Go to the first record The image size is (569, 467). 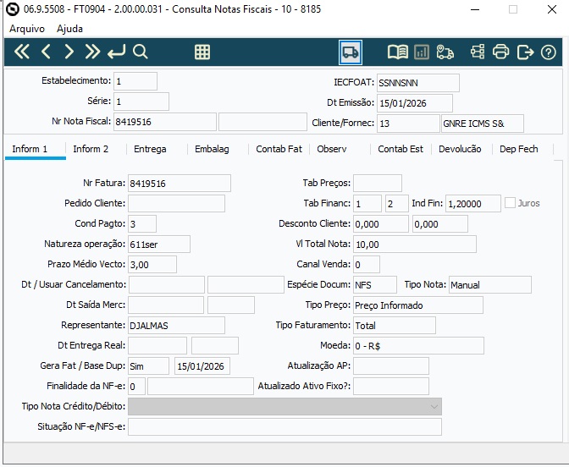pyautogui.click(x=22, y=52)
